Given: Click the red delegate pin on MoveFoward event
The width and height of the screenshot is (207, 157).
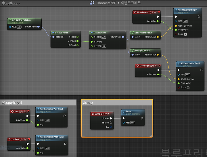Looking at the screenshot, I should tap(159, 12).
